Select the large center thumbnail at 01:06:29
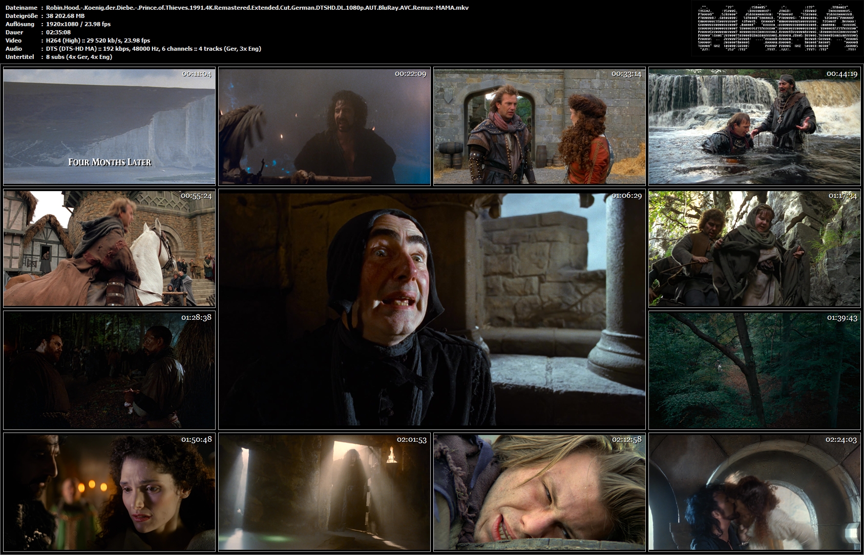This screenshot has width=864, height=555. click(432, 309)
